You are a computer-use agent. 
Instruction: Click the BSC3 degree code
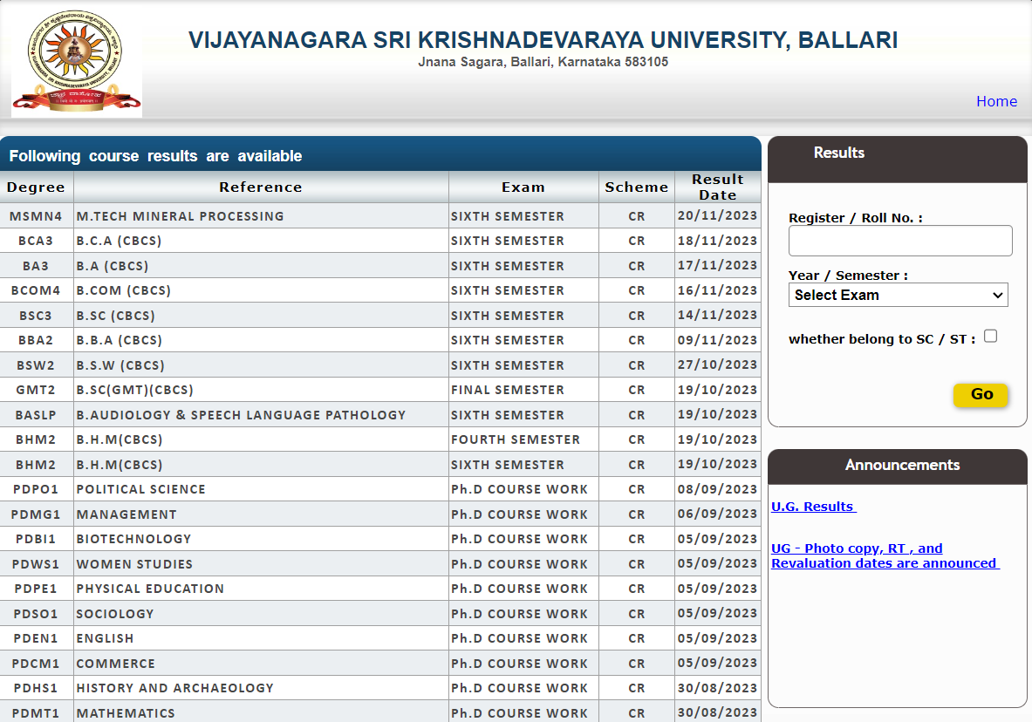click(x=36, y=316)
